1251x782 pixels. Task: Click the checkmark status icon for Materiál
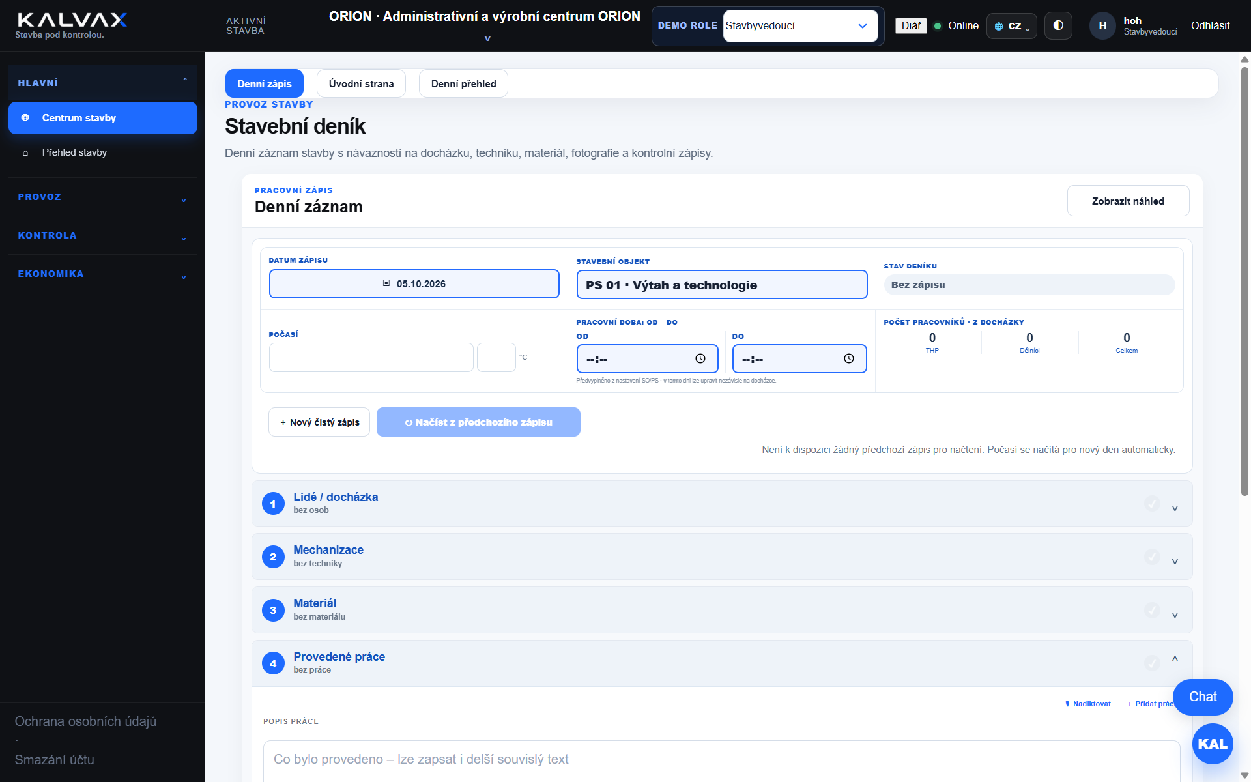click(1152, 610)
